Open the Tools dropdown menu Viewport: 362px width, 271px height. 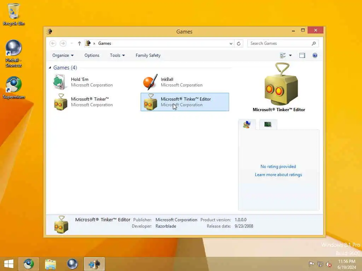(x=117, y=55)
